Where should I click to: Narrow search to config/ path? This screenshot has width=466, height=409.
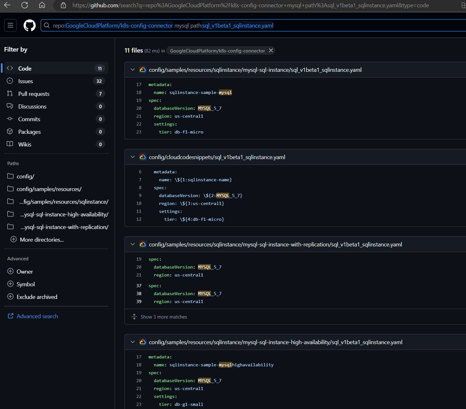(x=25, y=177)
